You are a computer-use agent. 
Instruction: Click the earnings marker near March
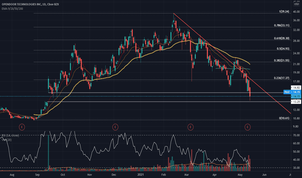[191, 127]
